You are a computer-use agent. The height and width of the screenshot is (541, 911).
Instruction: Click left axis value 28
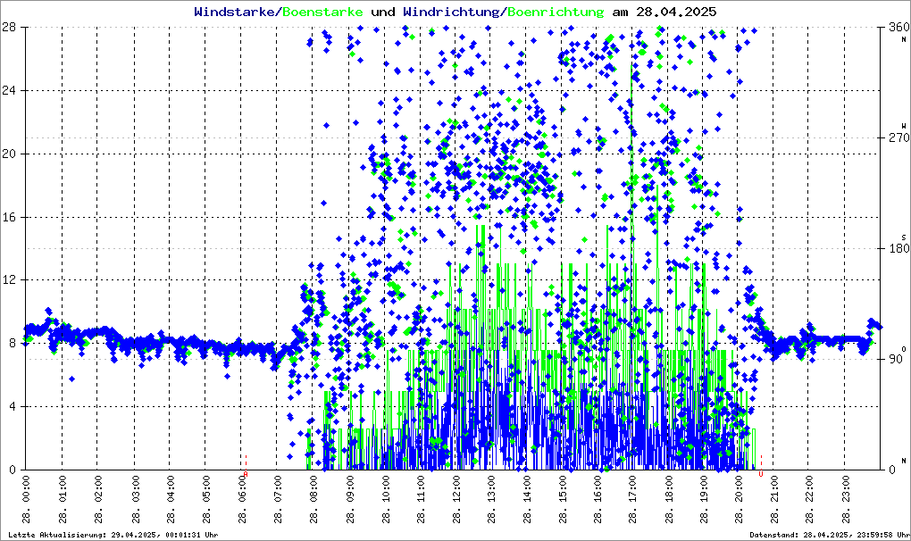coord(8,27)
